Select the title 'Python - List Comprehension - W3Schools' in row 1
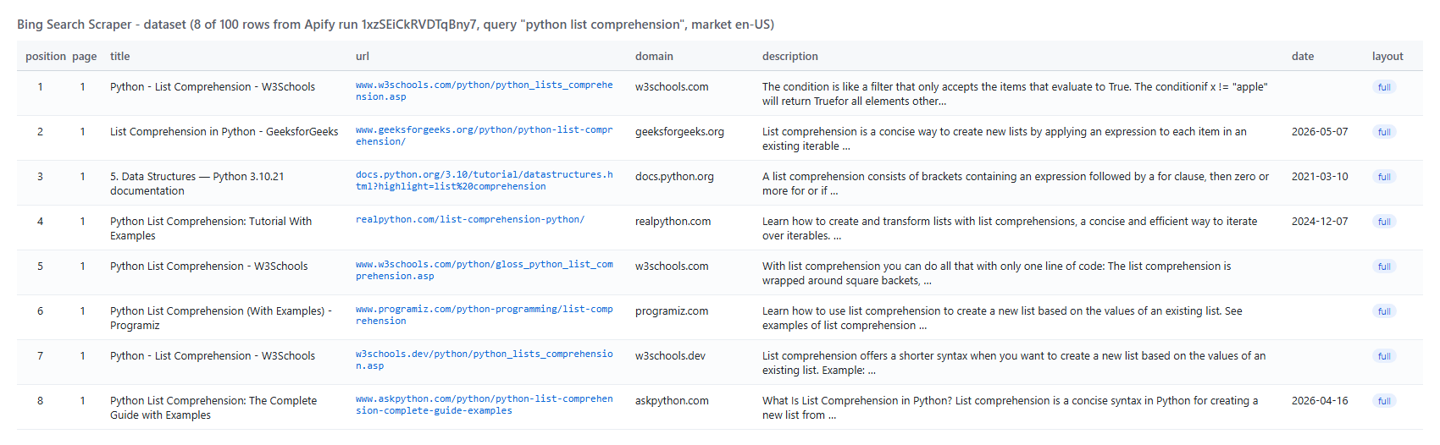 (213, 87)
